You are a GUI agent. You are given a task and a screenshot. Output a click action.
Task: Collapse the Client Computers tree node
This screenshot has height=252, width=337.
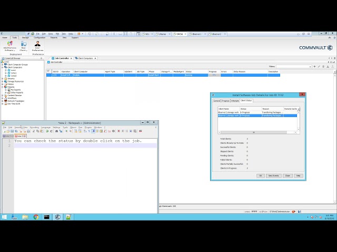(3, 67)
